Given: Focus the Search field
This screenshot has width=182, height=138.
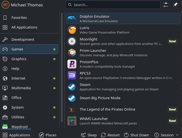Looking at the screenshot, I should tap(113, 5).
